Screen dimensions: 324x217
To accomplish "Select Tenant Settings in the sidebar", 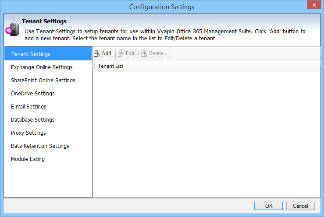I will click(x=48, y=54).
